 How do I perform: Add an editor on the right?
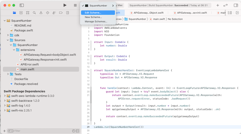click(x=237, y=13)
